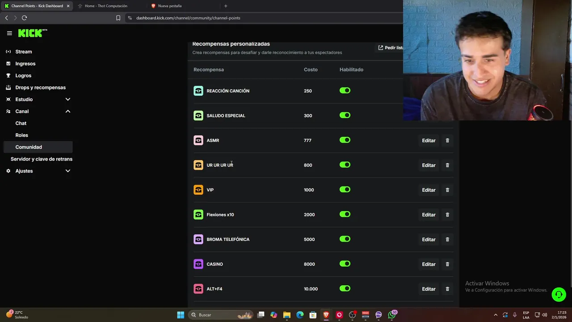Open WhatsApp from the taskbar
572x322 pixels.
point(392,315)
